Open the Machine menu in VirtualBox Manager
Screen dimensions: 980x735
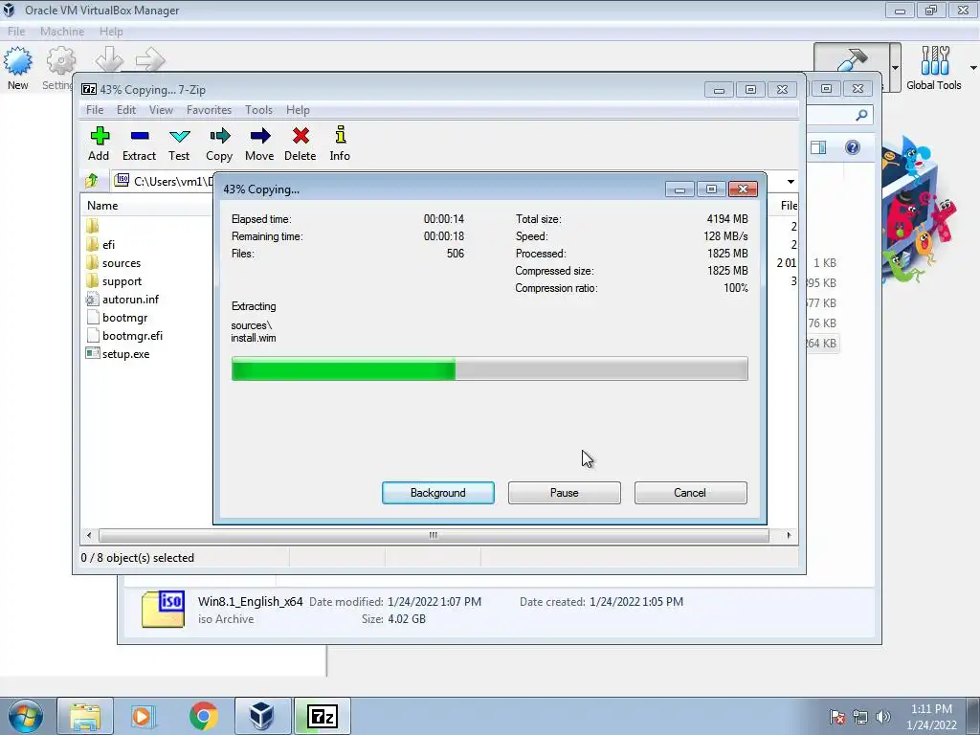[62, 32]
